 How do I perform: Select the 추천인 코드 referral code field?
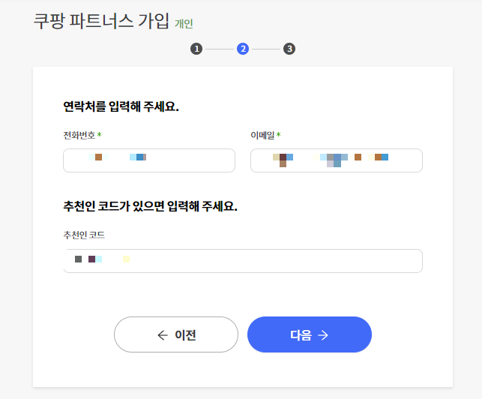(x=243, y=261)
